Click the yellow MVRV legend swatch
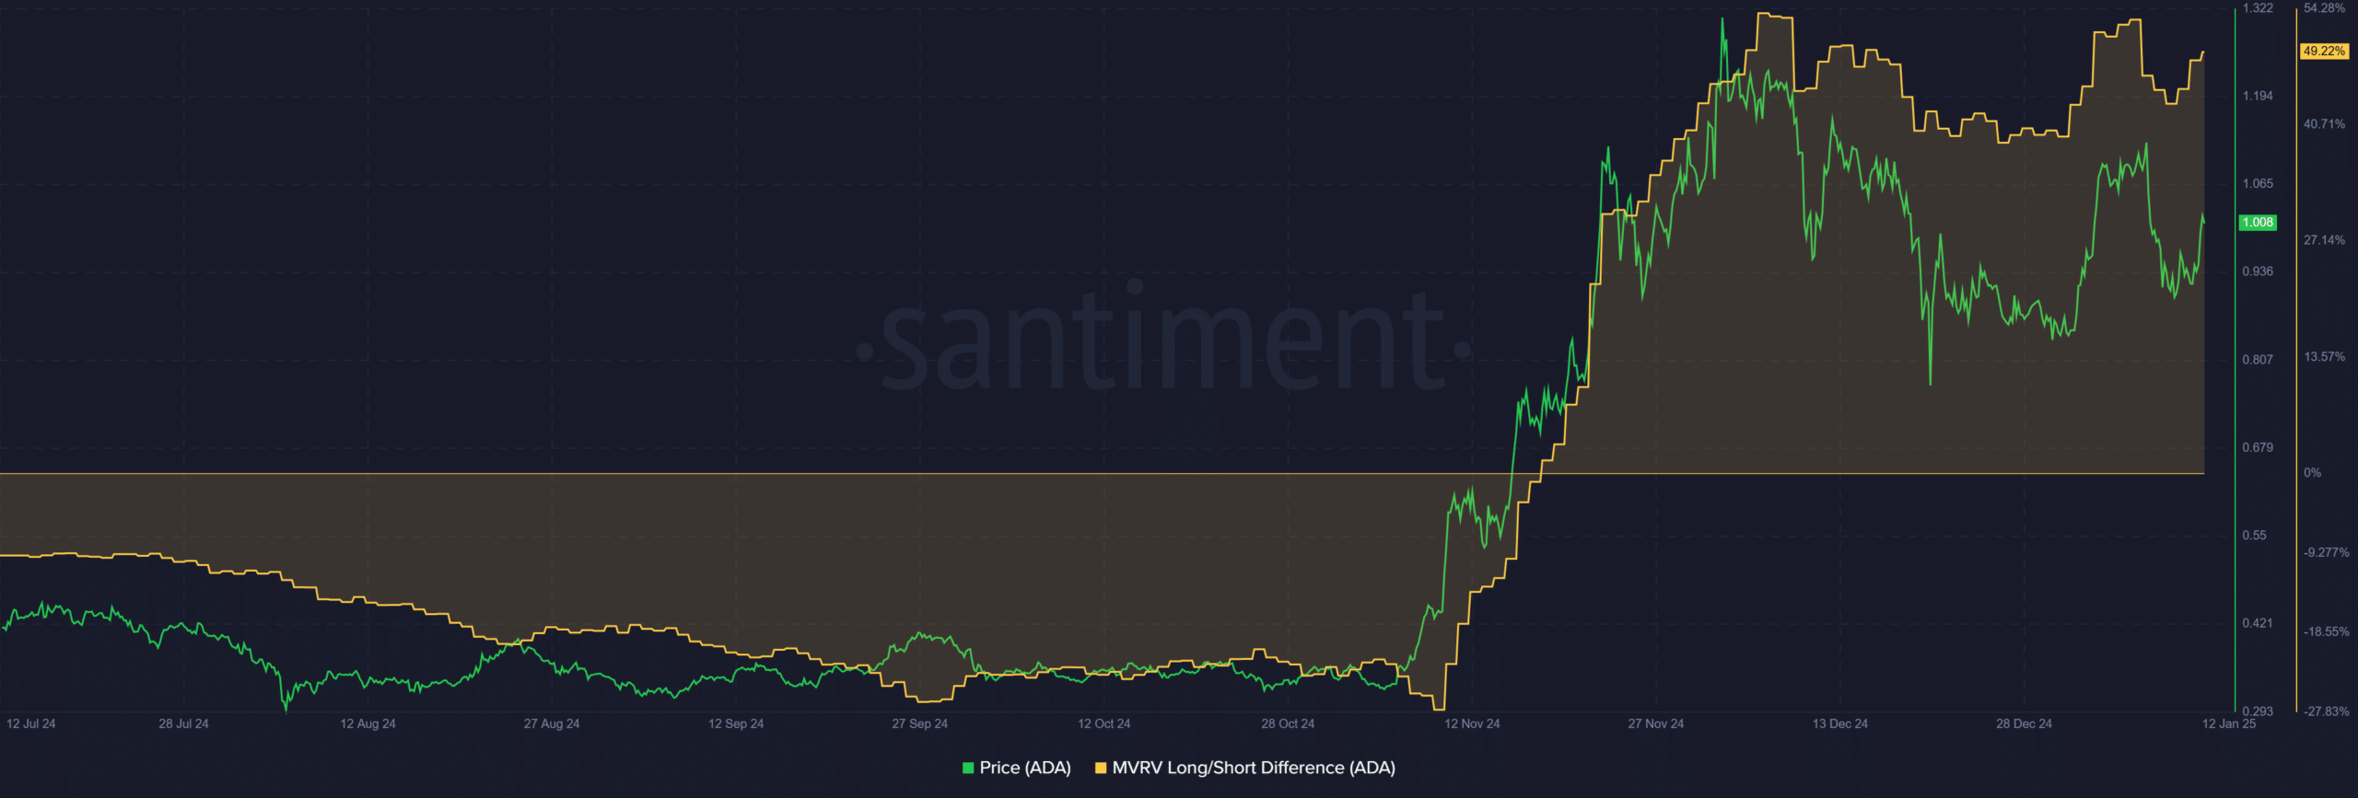The width and height of the screenshot is (2358, 798). point(1100,768)
